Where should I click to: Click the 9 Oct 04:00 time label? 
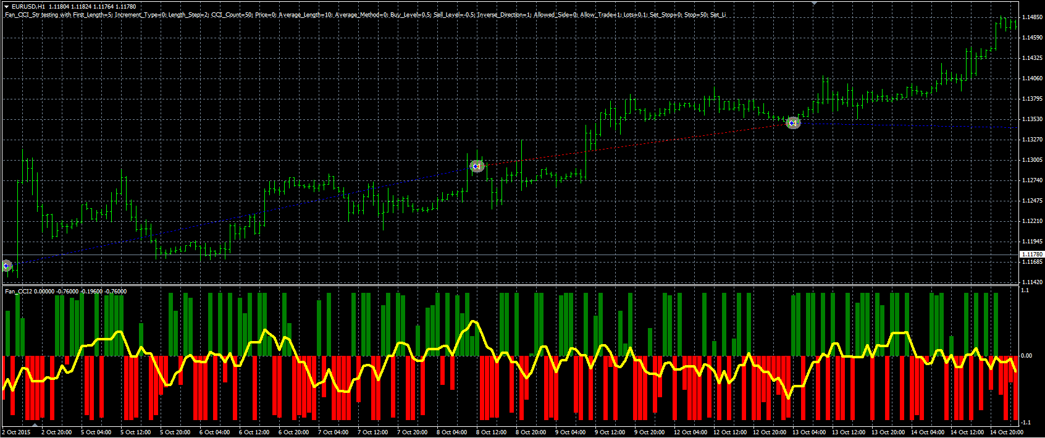[571, 432]
